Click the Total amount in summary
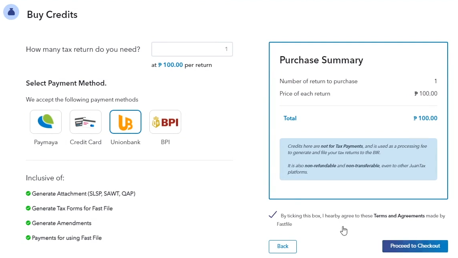This screenshot has height=258, width=458. click(x=425, y=118)
